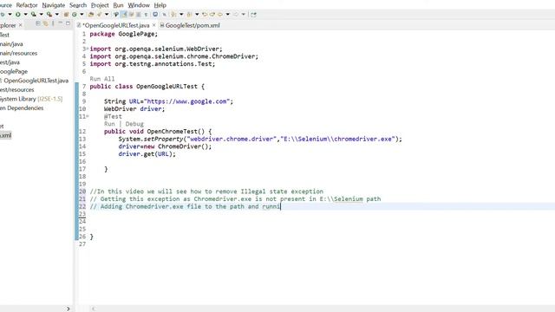Image resolution: width=555 pixels, height=312 pixels.
Task: Click the Coverage launch toolbar icon
Action: click(x=34, y=15)
